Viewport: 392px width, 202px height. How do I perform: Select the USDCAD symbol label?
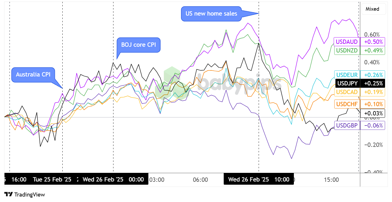[x=346, y=92]
